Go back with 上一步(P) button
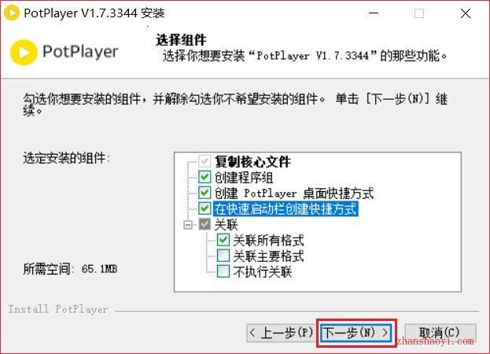Image resolution: width=490 pixels, height=354 pixels. 281,333
